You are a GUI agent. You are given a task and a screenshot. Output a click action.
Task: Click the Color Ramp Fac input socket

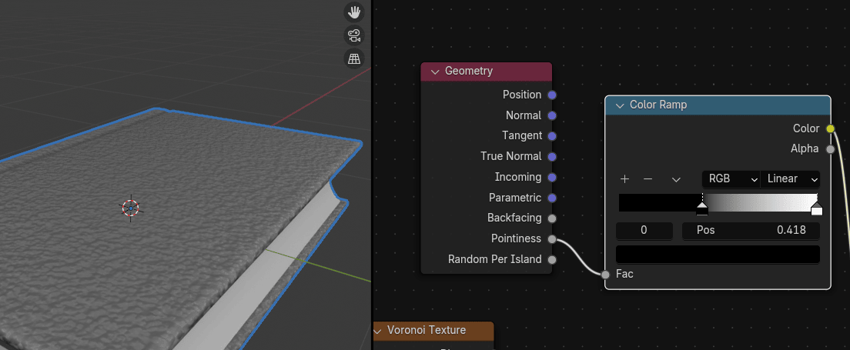click(606, 274)
